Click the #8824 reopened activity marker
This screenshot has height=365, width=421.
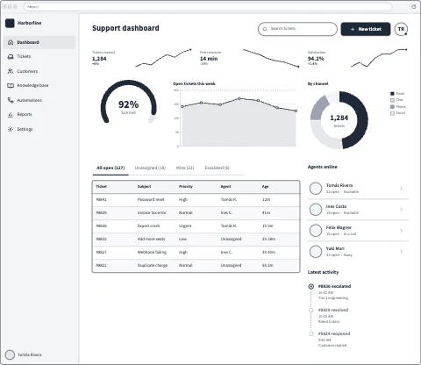coord(311,333)
